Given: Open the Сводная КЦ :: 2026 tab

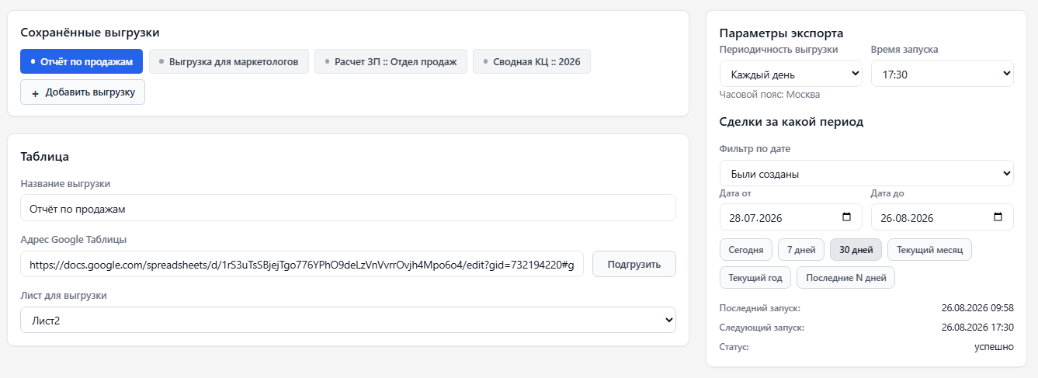Looking at the screenshot, I should coord(532,61).
